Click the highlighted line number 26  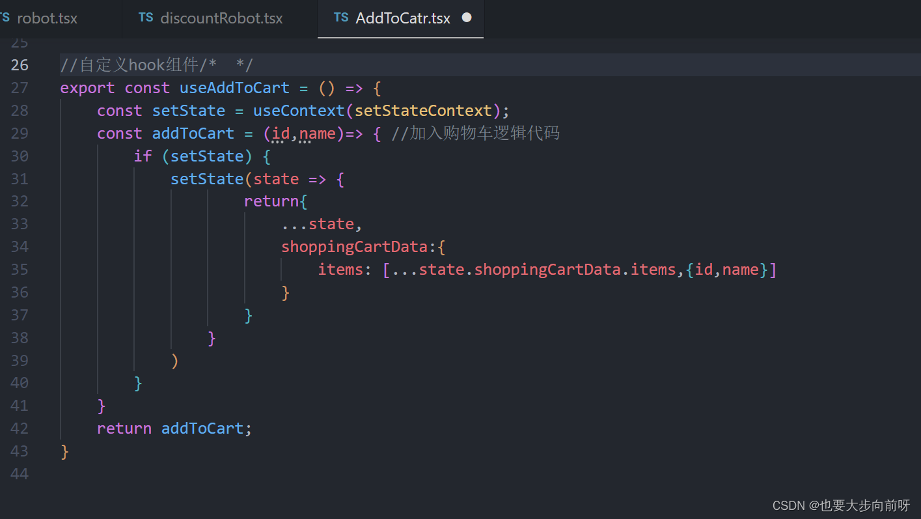click(x=20, y=64)
